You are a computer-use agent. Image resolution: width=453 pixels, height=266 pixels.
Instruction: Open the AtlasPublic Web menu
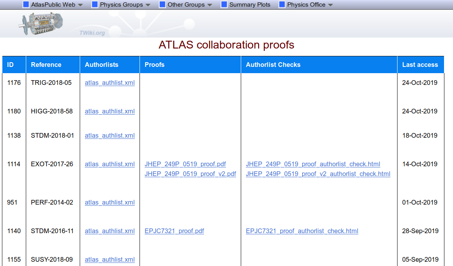[x=53, y=5]
